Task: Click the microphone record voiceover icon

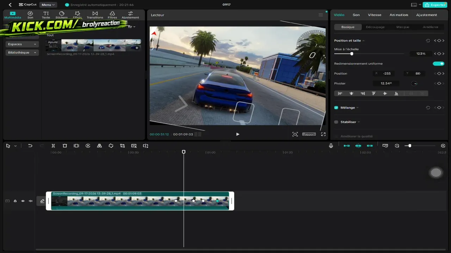Action: click(x=331, y=146)
